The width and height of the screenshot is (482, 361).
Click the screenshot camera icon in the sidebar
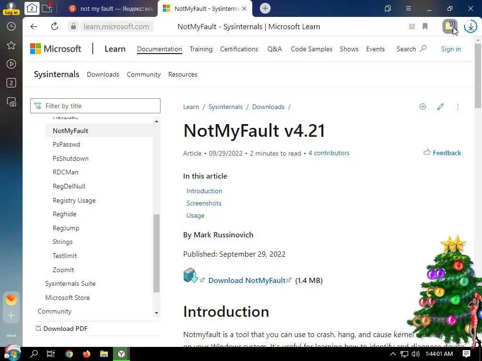tap(11, 102)
